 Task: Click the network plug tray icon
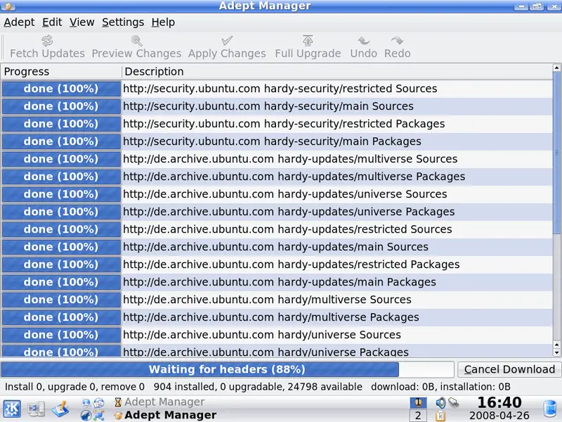click(x=453, y=402)
